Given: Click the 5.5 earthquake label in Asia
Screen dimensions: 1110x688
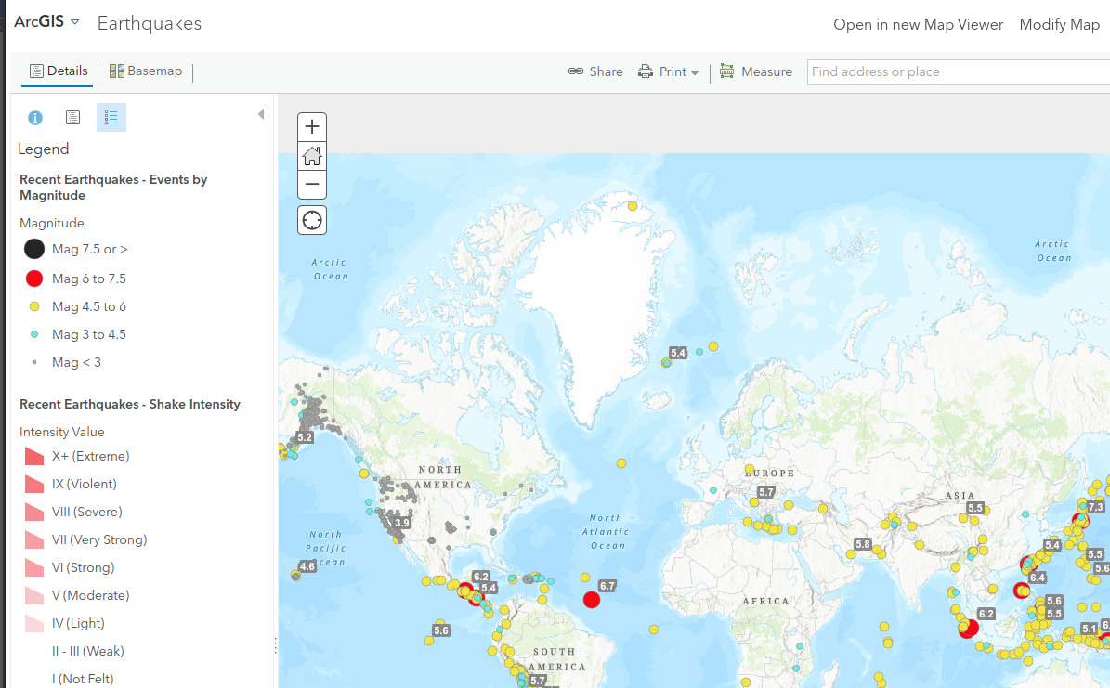Looking at the screenshot, I should [975, 508].
